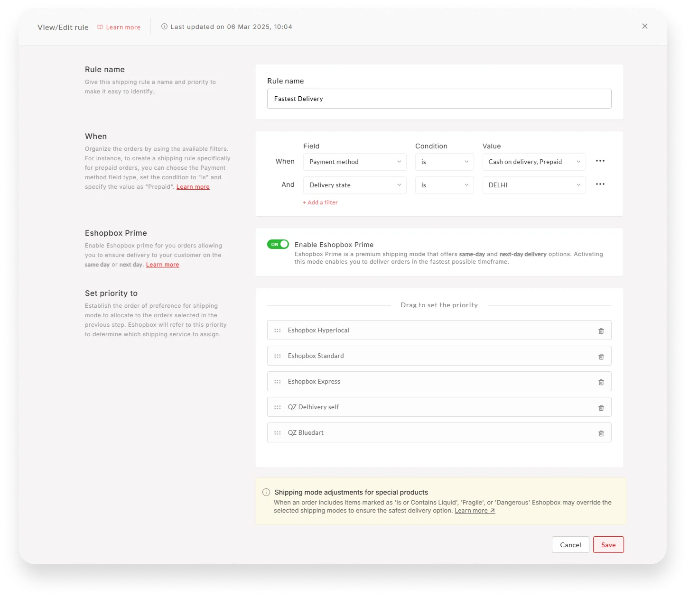The image size is (689, 597).
Task: Open Learn more link in header
Action: point(123,27)
